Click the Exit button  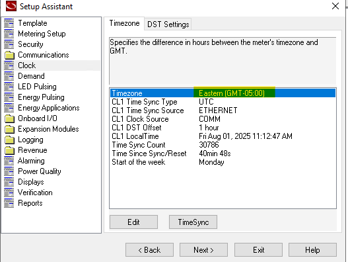pos(258,250)
